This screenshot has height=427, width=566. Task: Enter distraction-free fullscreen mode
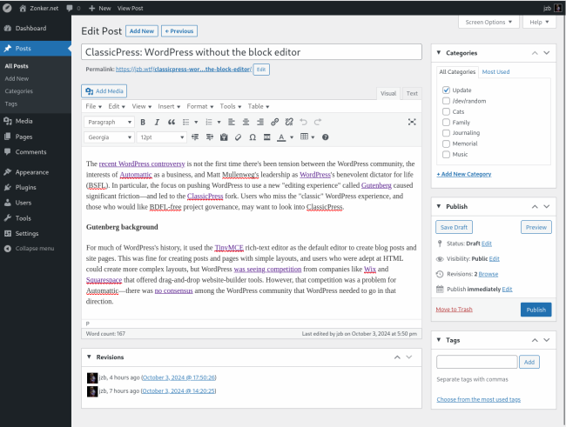coord(412,123)
